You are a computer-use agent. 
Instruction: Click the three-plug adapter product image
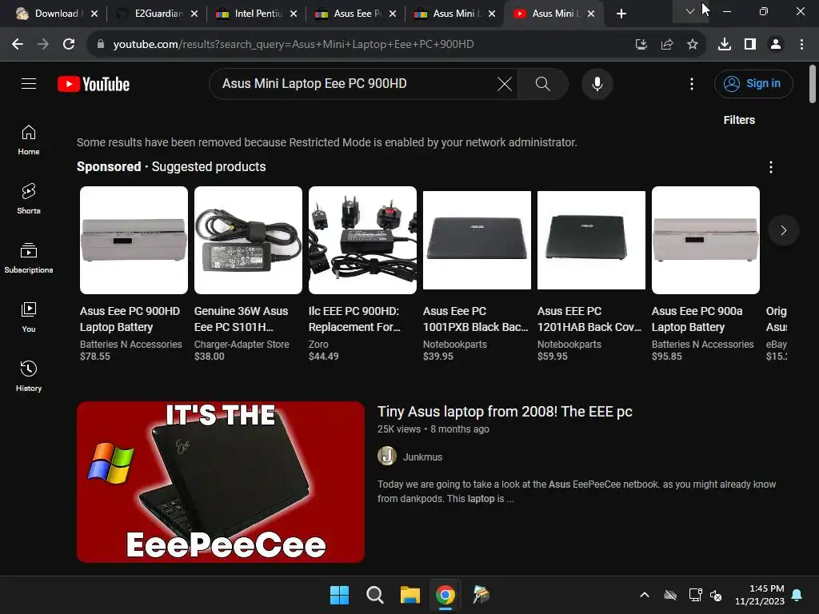[362, 240]
